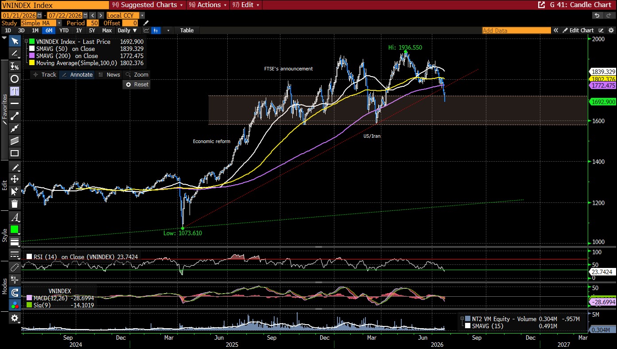Pick the parallel channel tool

click(x=15, y=141)
